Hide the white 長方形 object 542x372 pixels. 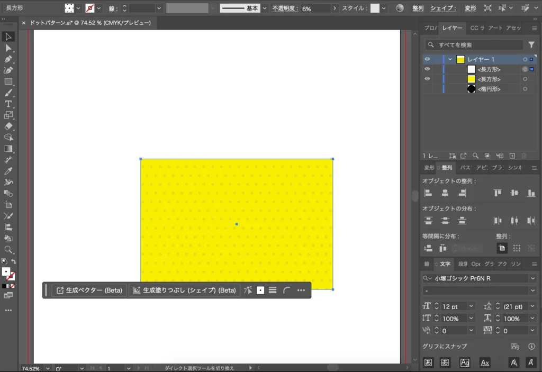pyautogui.click(x=427, y=69)
